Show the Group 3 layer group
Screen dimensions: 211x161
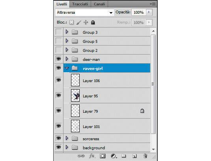pyautogui.click(x=58, y=32)
